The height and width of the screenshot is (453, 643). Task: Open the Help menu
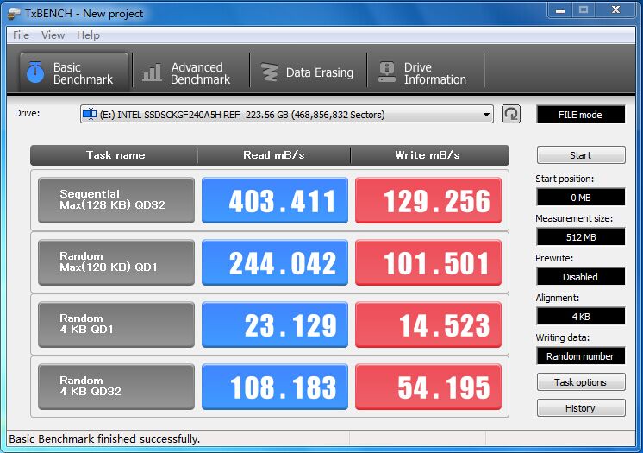tap(88, 35)
